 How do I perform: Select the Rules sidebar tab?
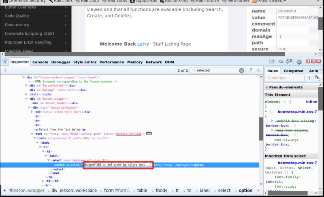273,71
